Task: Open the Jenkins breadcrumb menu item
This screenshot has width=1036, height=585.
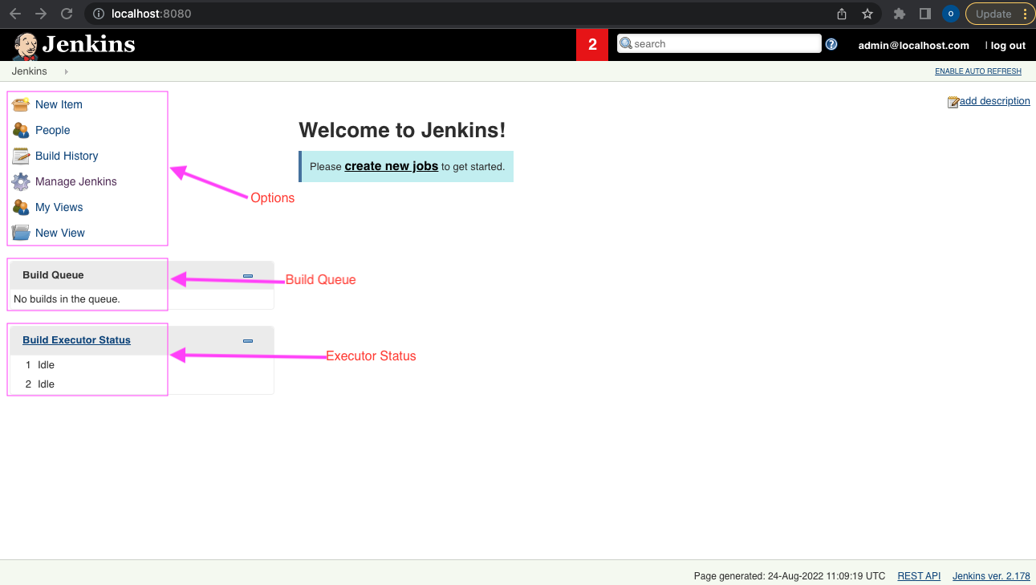Action: (x=29, y=71)
